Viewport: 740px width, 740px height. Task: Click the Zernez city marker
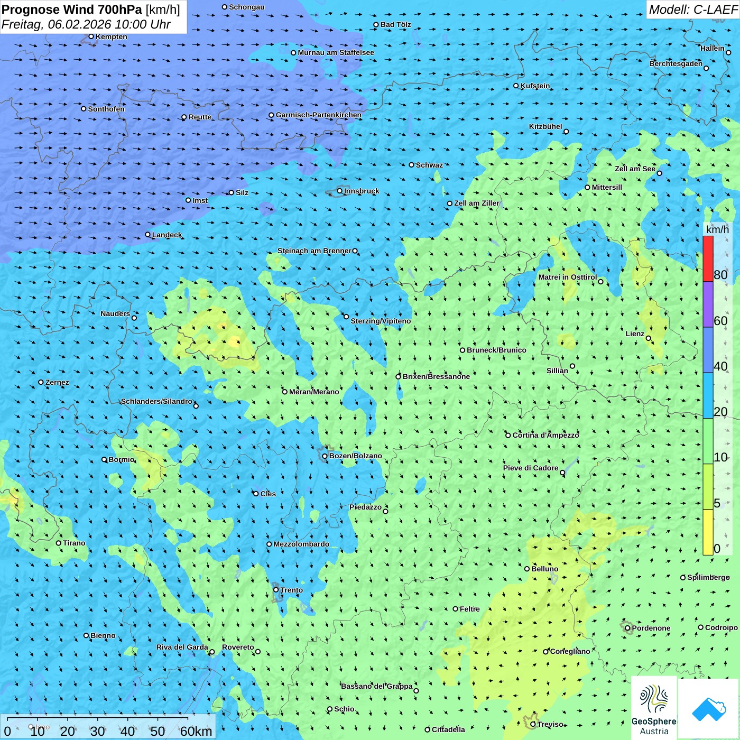[41, 382]
